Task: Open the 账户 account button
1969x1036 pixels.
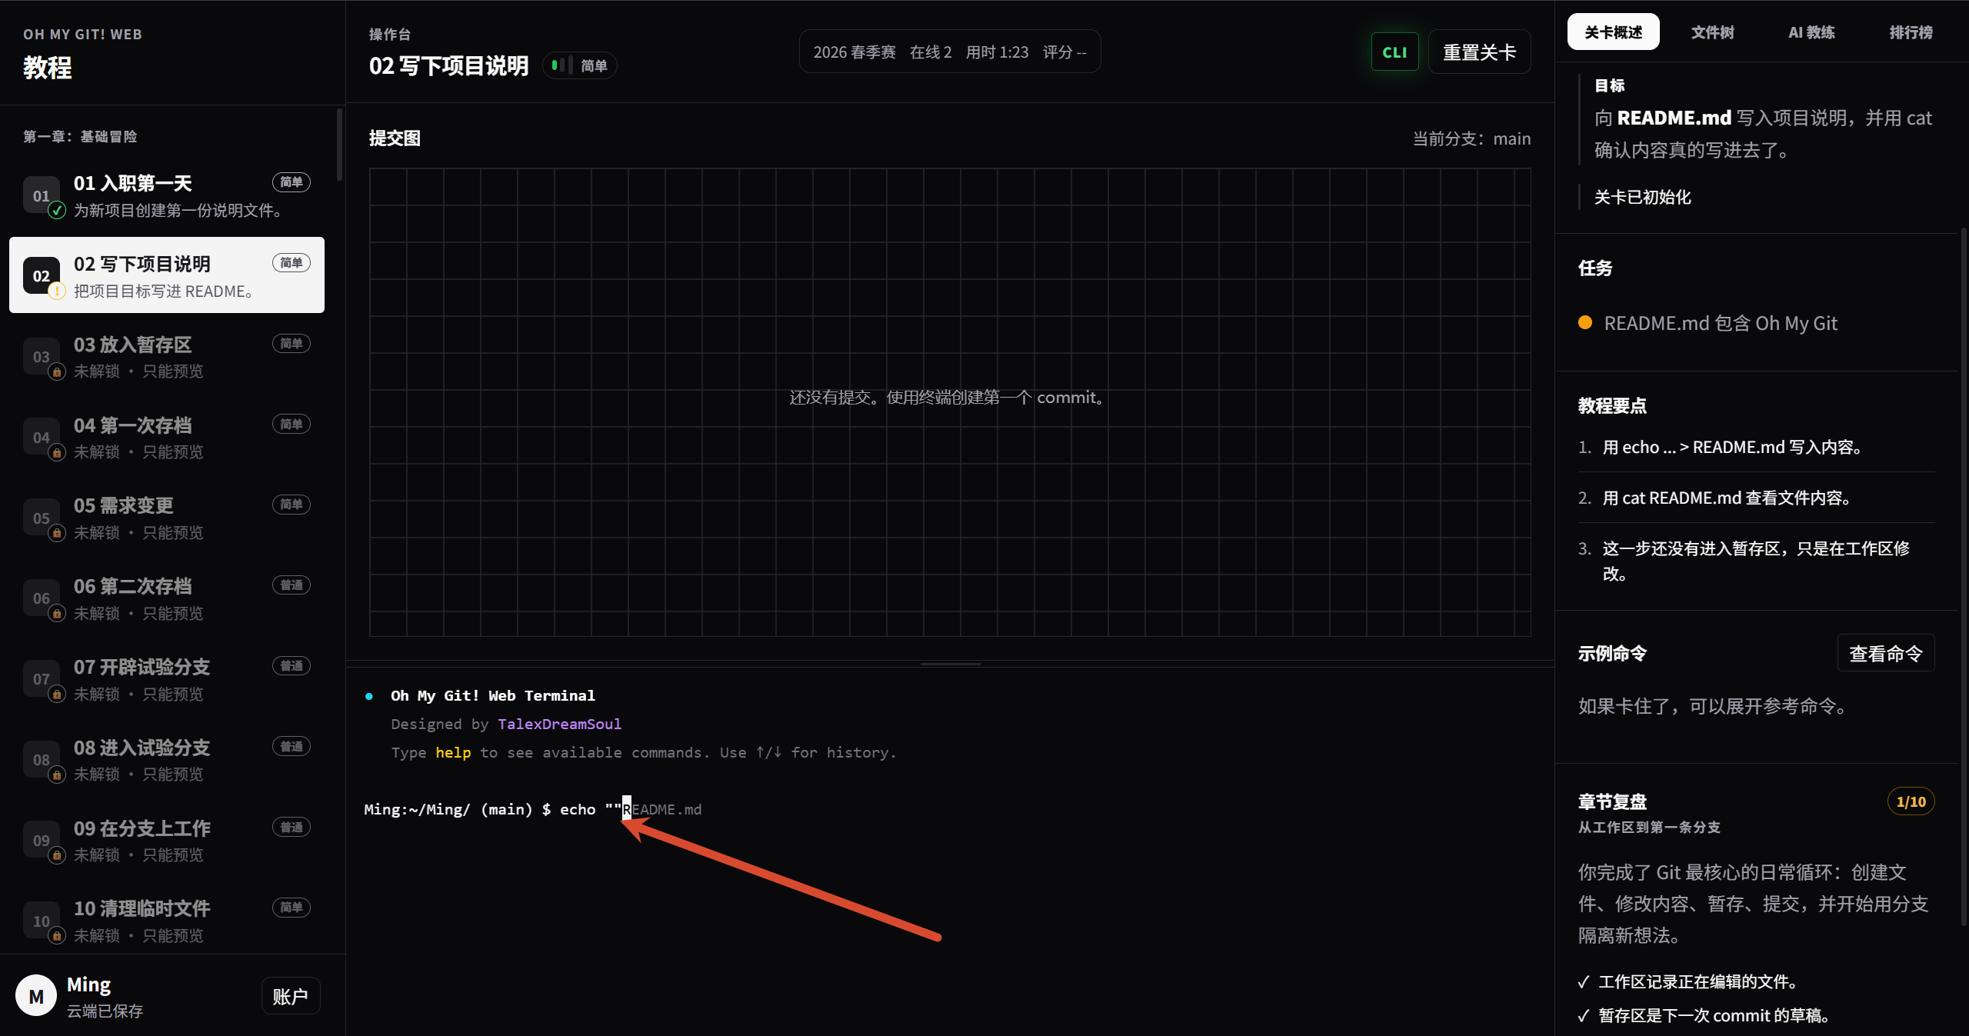Action: click(290, 996)
